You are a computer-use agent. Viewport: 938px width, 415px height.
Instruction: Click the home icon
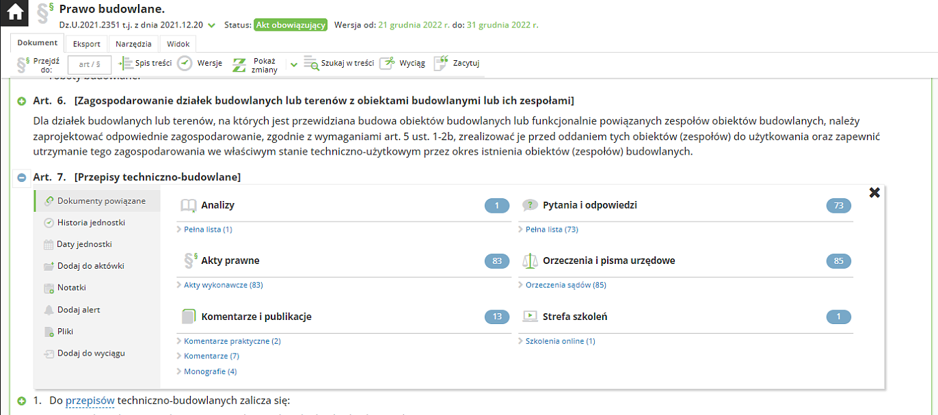[x=14, y=13]
